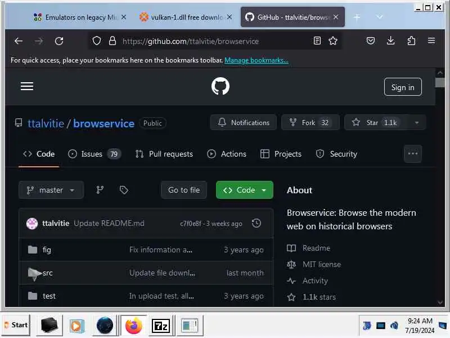The width and height of the screenshot is (450, 338).
Task: Select the repository Code tab
Action: (x=39, y=154)
